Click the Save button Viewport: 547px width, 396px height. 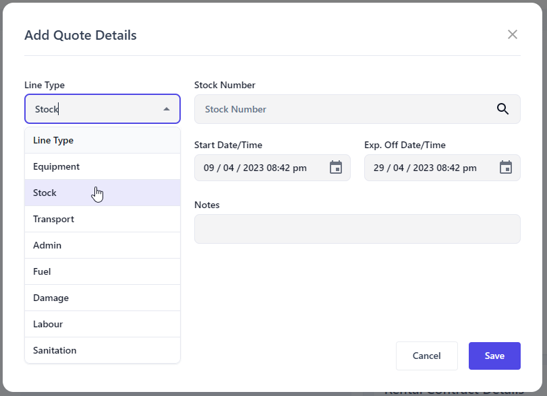click(x=494, y=356)
